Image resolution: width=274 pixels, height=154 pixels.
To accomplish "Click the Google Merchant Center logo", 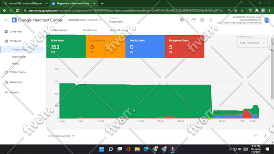I will [37, 20].
